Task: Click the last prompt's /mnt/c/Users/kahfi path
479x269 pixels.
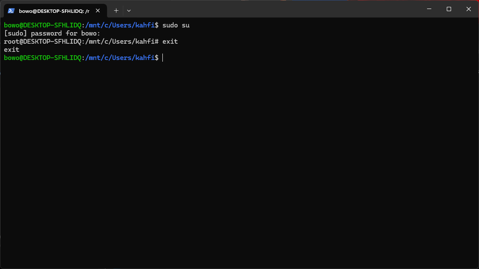Action: coord(120,58)
